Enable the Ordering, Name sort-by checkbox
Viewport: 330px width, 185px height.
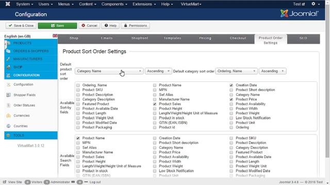tap(78, 85)
